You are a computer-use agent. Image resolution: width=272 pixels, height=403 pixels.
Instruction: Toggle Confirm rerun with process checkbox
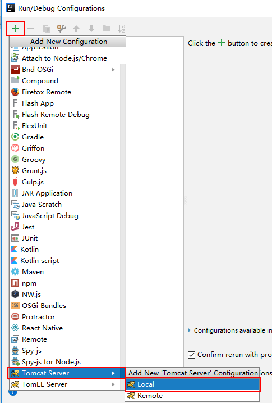coord(191,355)
